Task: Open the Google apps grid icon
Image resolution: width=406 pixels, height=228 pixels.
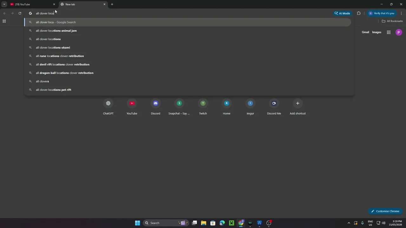Action: (389, 32)
